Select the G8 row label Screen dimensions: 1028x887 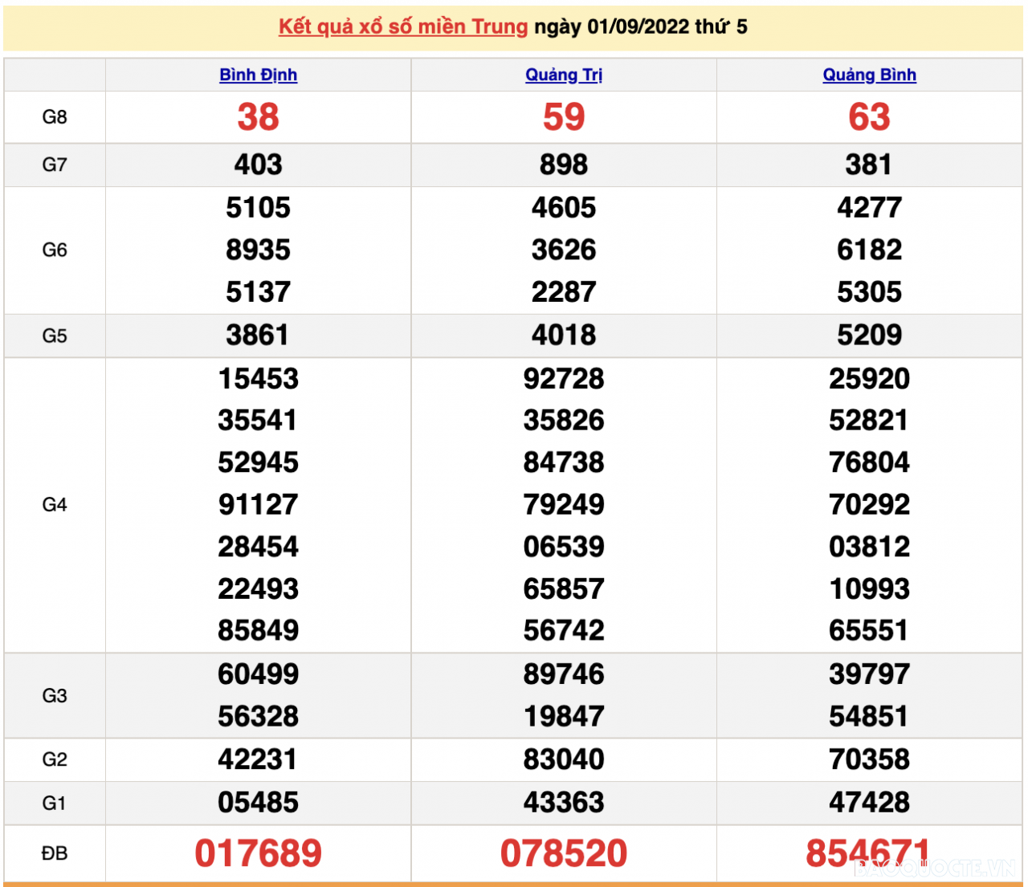(x=54, y=116)
